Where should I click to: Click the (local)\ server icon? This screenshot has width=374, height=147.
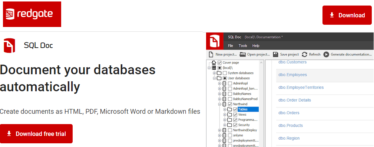(214, 68)
